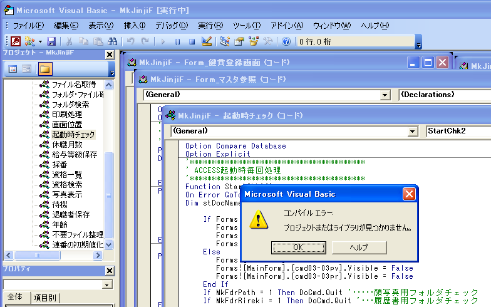Open the 実行(R) menu
491x307 pixels.
(210, 25)
